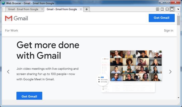Click the tab bar drag handle grip
The height and width of the screenshot is (107, 182).
(3, 9)
